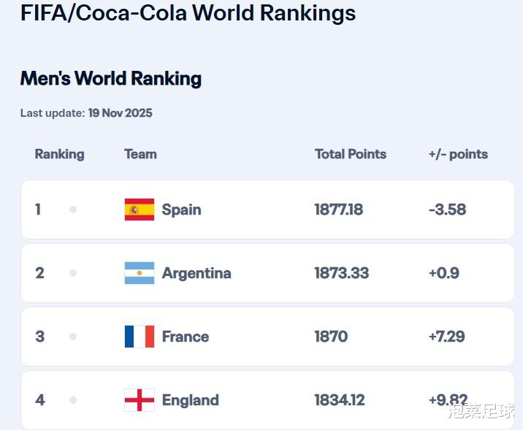This screenshot has height=430, width=523.
Task: Click the Argentina flag icon
Action: (139, 273)
